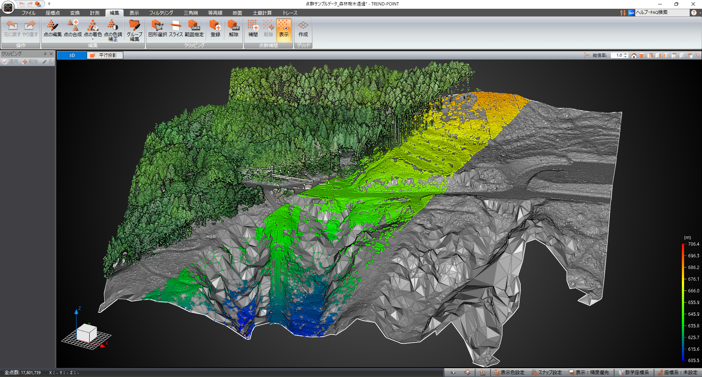Open the 断面 cross-section tab
The width and height of the screenshot is (702, 377).
(x=237, y=13)
